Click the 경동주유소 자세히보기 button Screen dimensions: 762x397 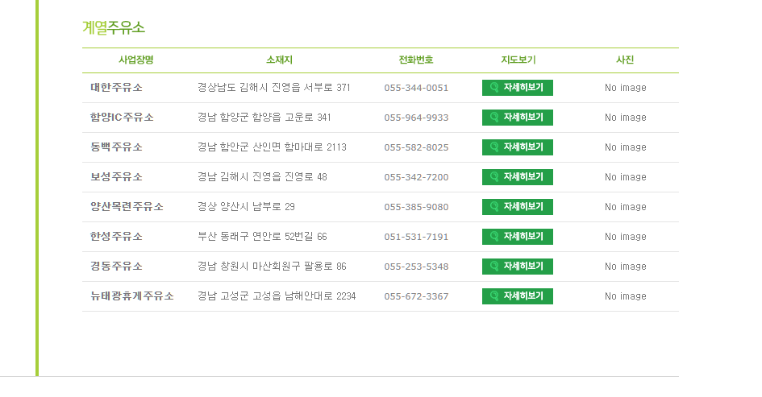tap(518, 267)
